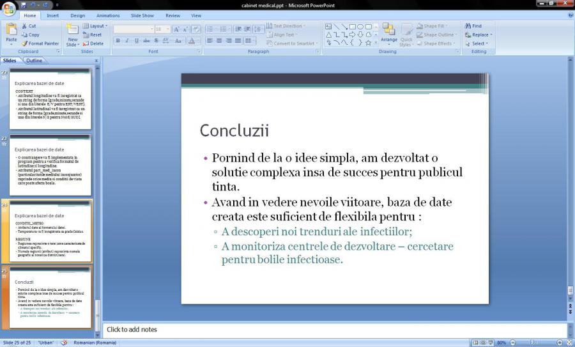Screen dimensions: 575x347
Task: Toggle Italic formatting in Font group
Action: click(128, 41)
